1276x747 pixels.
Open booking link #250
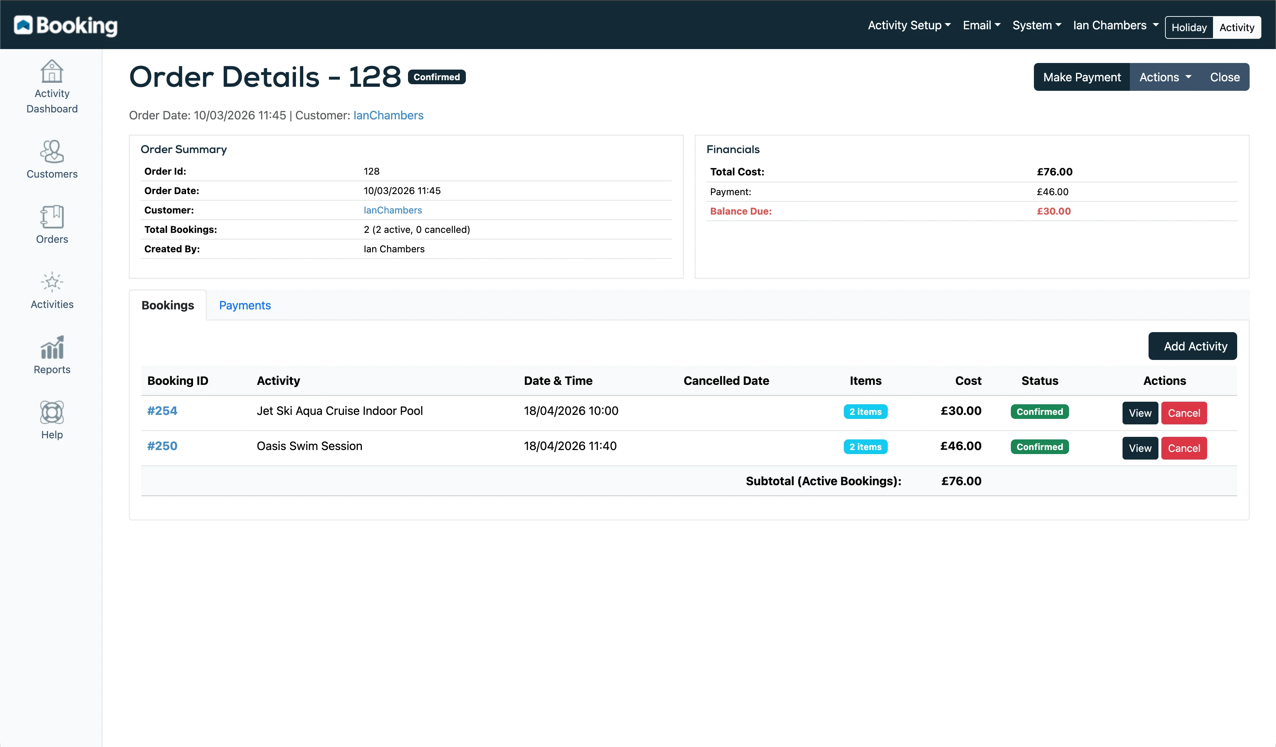click(x=162, y=446)
